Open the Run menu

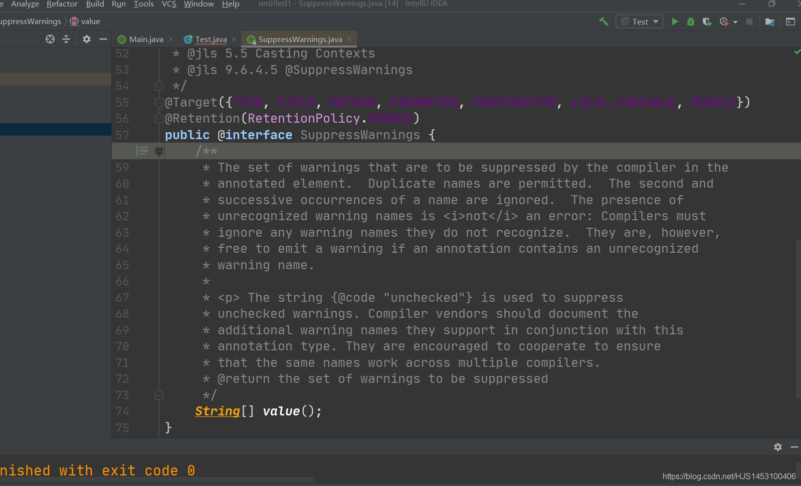click(119, 4)
